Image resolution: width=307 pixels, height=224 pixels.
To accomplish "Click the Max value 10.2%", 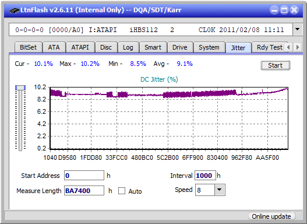I will click(90, 64).
